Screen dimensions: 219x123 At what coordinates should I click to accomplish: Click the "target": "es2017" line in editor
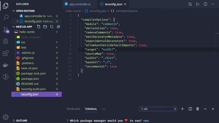coord(100,50)
